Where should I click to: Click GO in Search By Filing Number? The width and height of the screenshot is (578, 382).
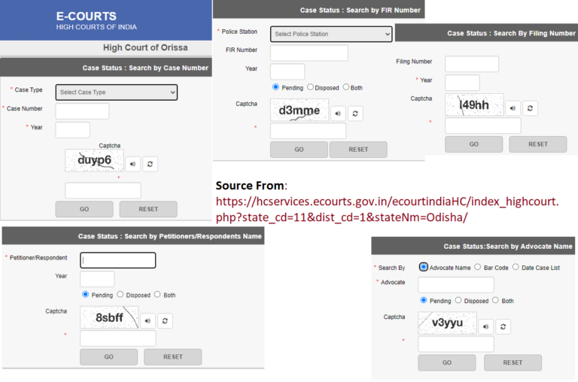(x=473, y=144)
